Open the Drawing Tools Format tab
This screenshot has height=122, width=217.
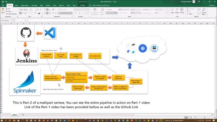click(x=82, y=5)
